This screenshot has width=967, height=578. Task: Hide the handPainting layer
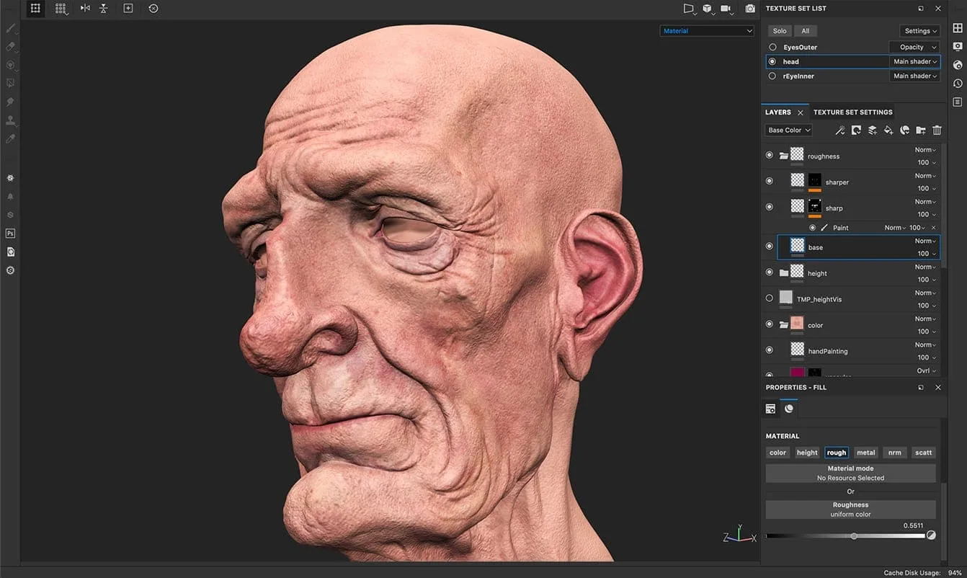[770, 350]
